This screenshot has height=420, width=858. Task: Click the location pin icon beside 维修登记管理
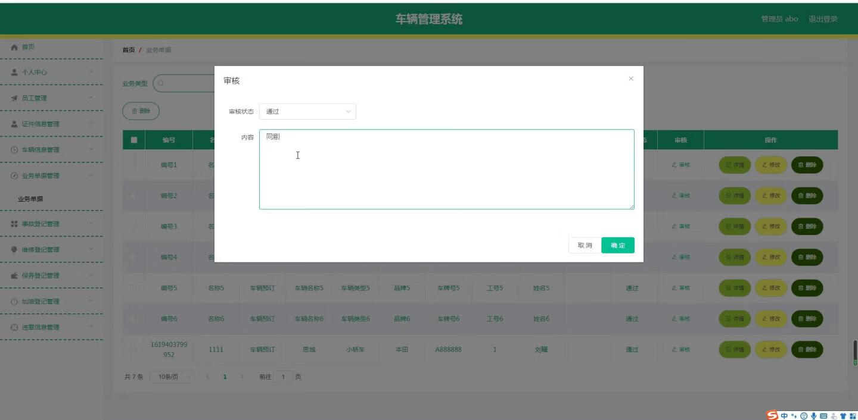pyautogui.click(x=14, y=249)
